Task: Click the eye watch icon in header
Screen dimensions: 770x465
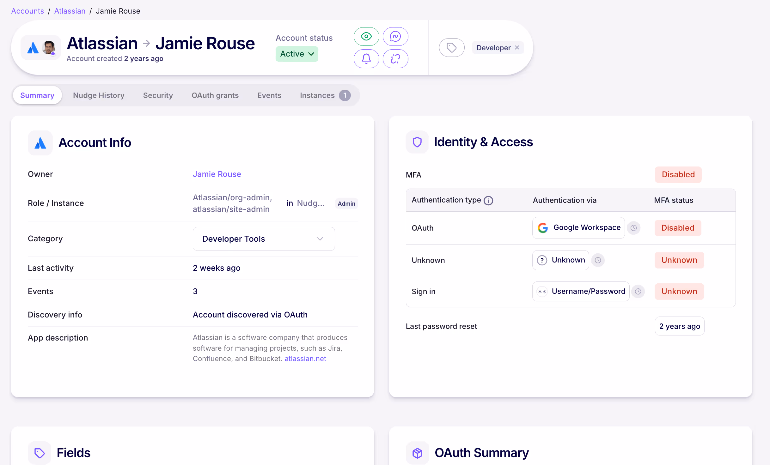Action: [366, 37]
